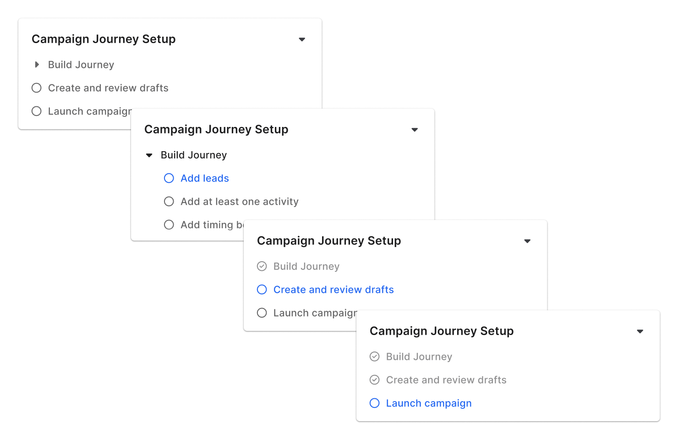Click the Campaign Journey Setup header in the second card
This screenshot has height=440, width=678.
[x=216, y=129]
